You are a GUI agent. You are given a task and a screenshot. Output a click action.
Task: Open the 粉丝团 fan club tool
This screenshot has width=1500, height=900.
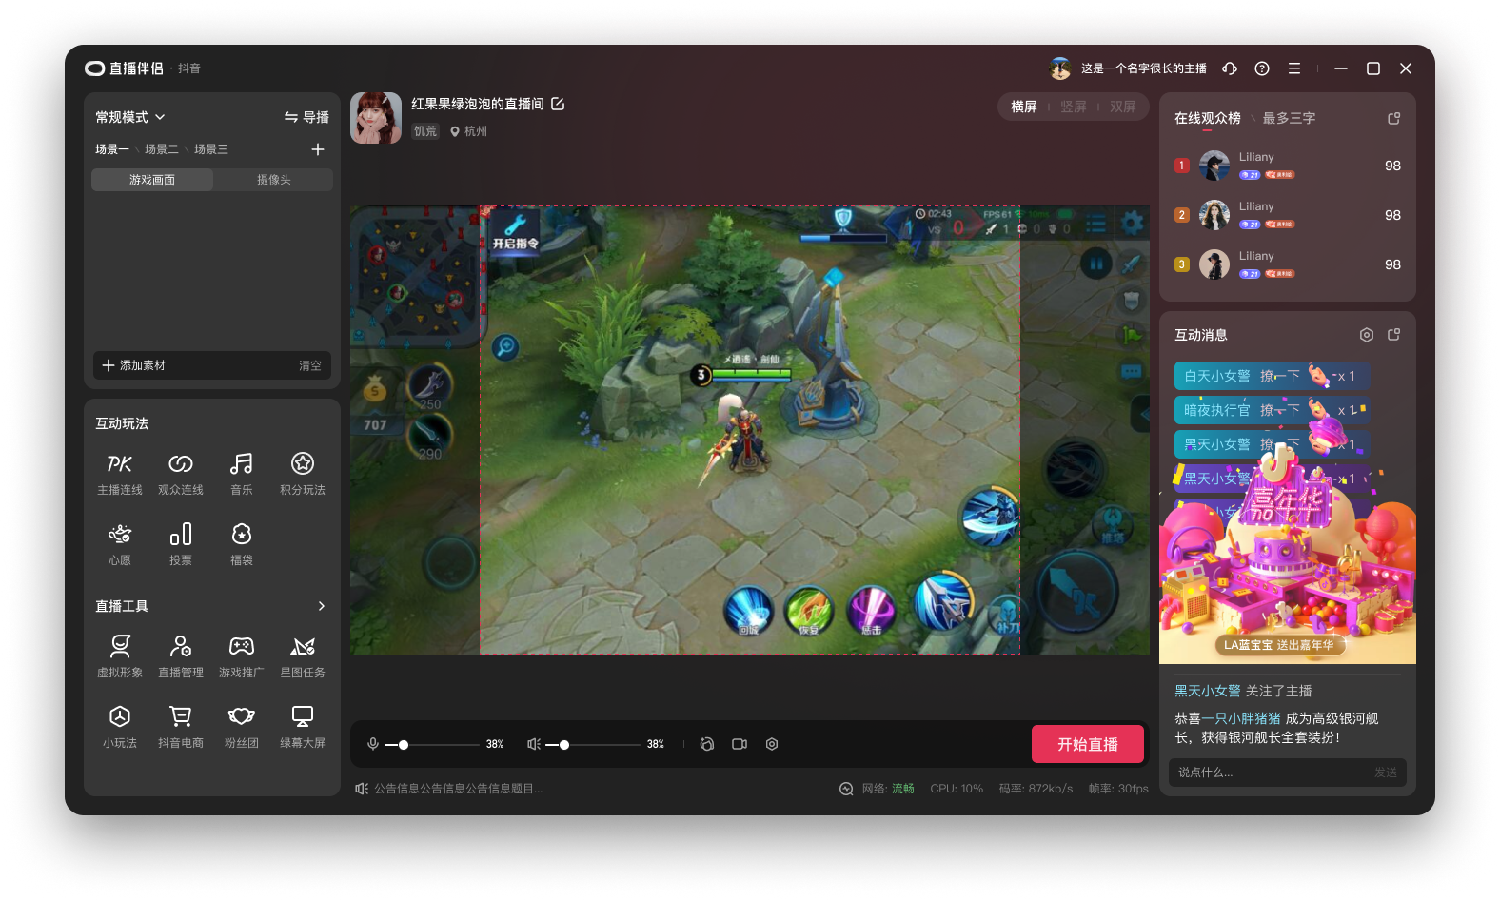point(242,727)
